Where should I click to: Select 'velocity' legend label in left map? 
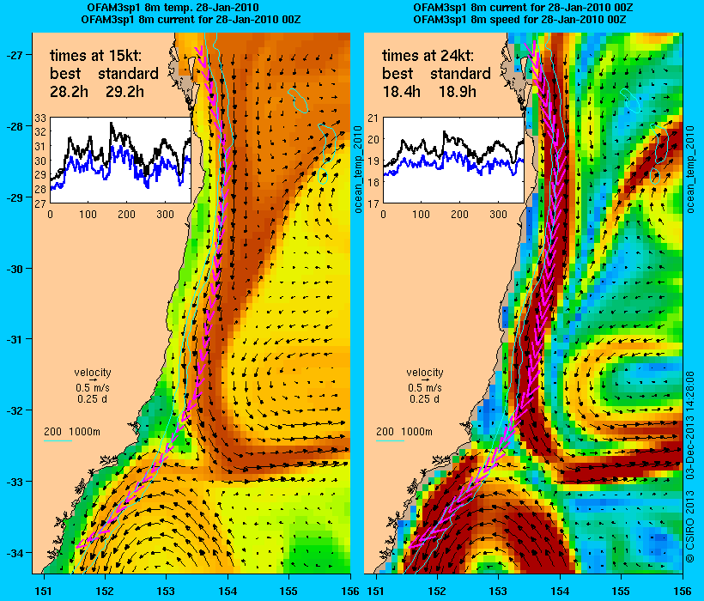click(x=93, y=372)
